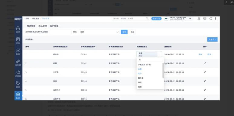Click the dropdown list scrollbar
Screen dimensions: 234x116
pos(163,70)
